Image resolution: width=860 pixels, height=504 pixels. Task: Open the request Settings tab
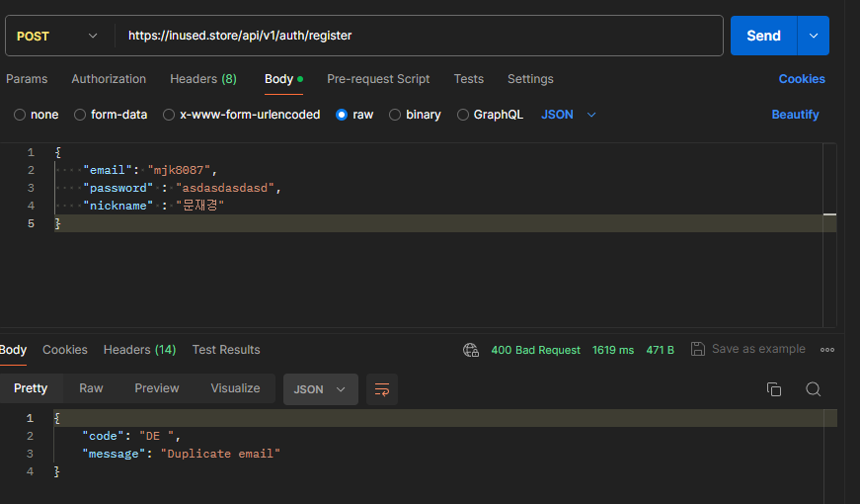pyautogui.click(x=530, y=79)
